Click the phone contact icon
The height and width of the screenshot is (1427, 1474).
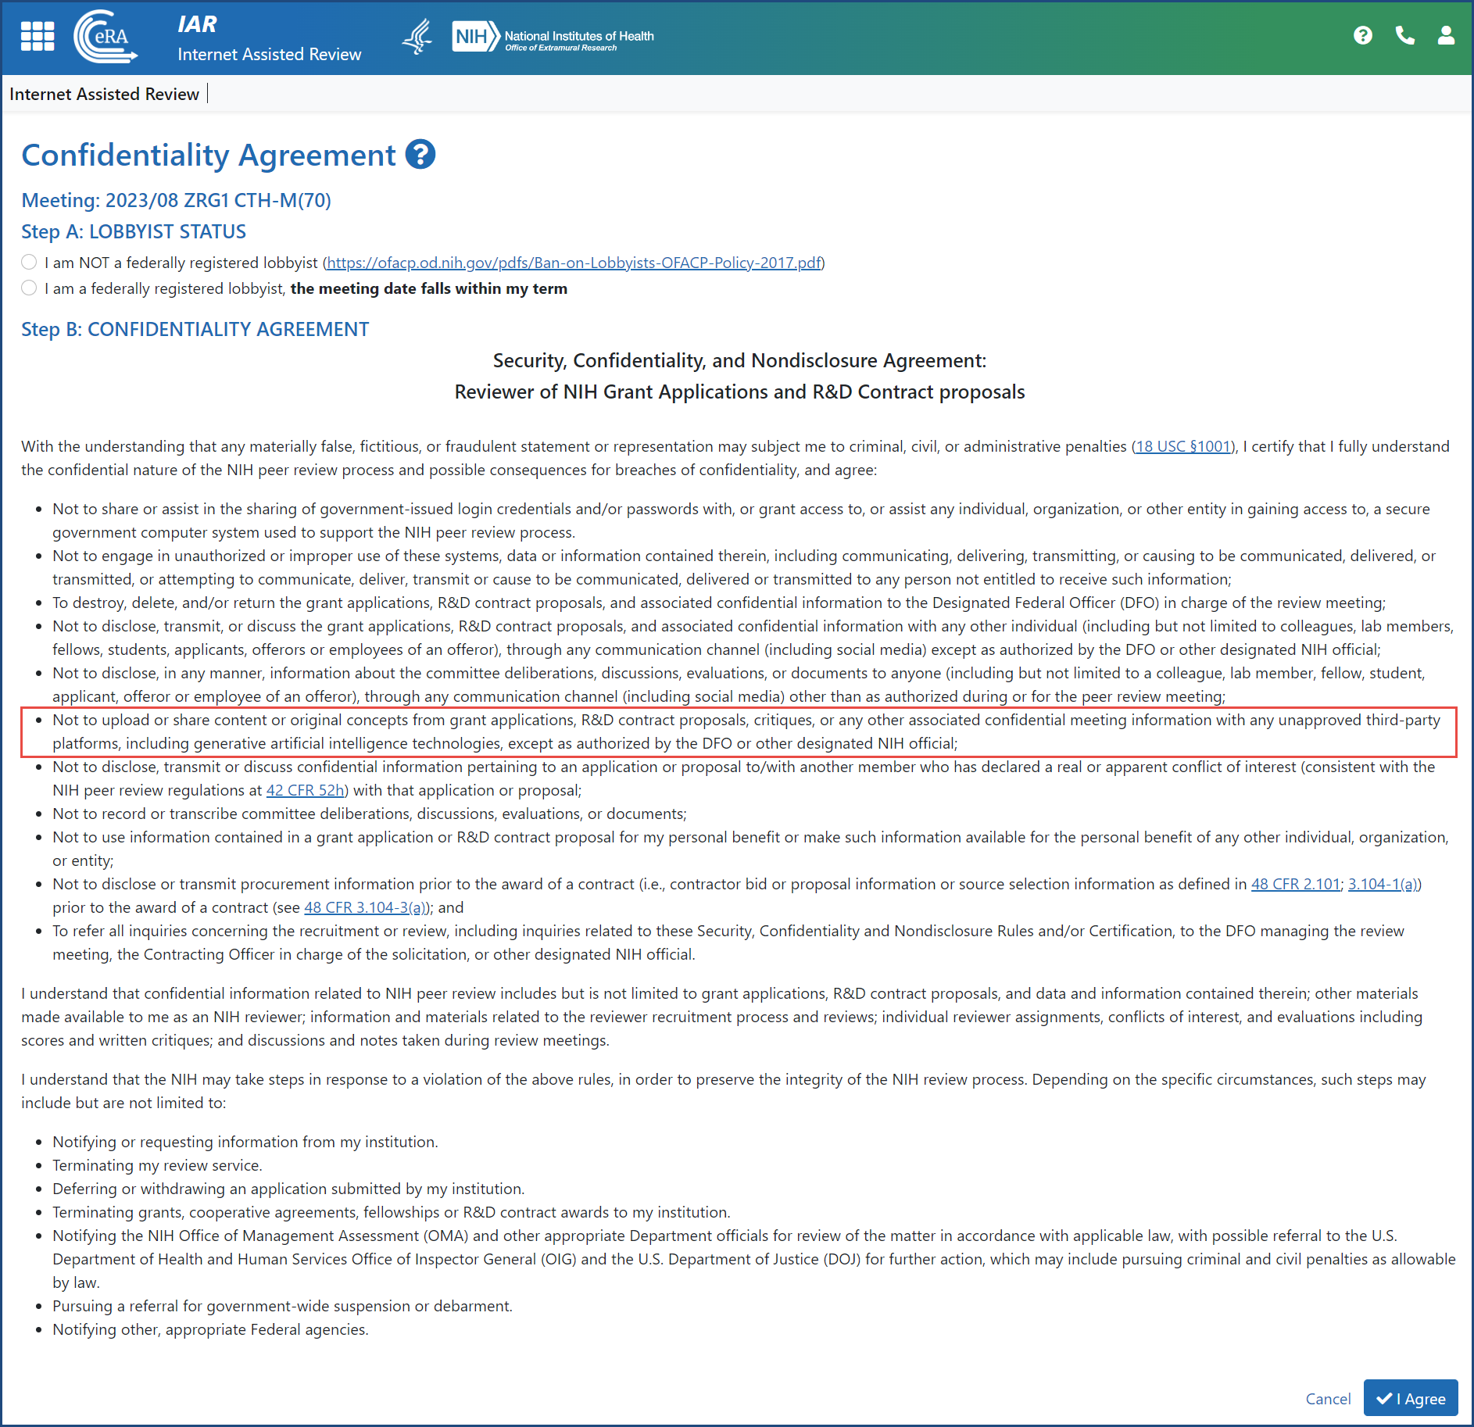click(x=1404, y=35)
